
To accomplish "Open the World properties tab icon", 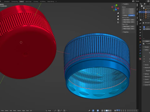I will point(140,38).
